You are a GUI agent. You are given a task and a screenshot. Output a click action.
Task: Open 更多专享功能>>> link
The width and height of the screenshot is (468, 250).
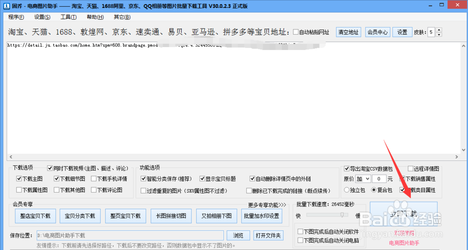coord(267,205)
